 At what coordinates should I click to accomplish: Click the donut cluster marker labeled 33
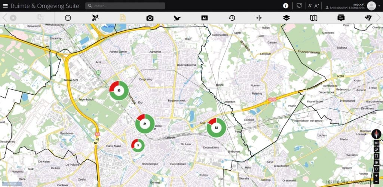[119, 91]
